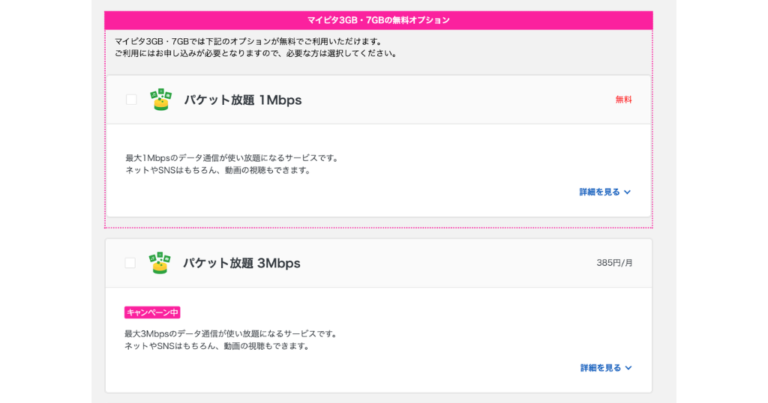Click the ご利用にはお申し込みが必要 notice text

pyautogui.click(x=256, y=53)
